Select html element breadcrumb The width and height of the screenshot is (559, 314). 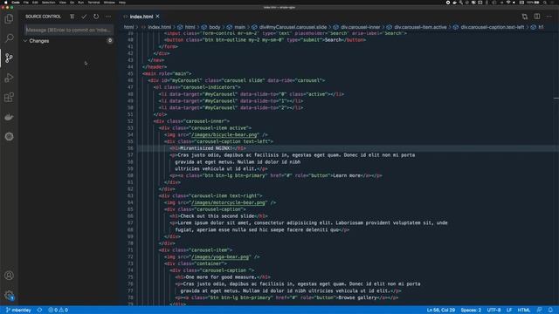click(190, 27)
